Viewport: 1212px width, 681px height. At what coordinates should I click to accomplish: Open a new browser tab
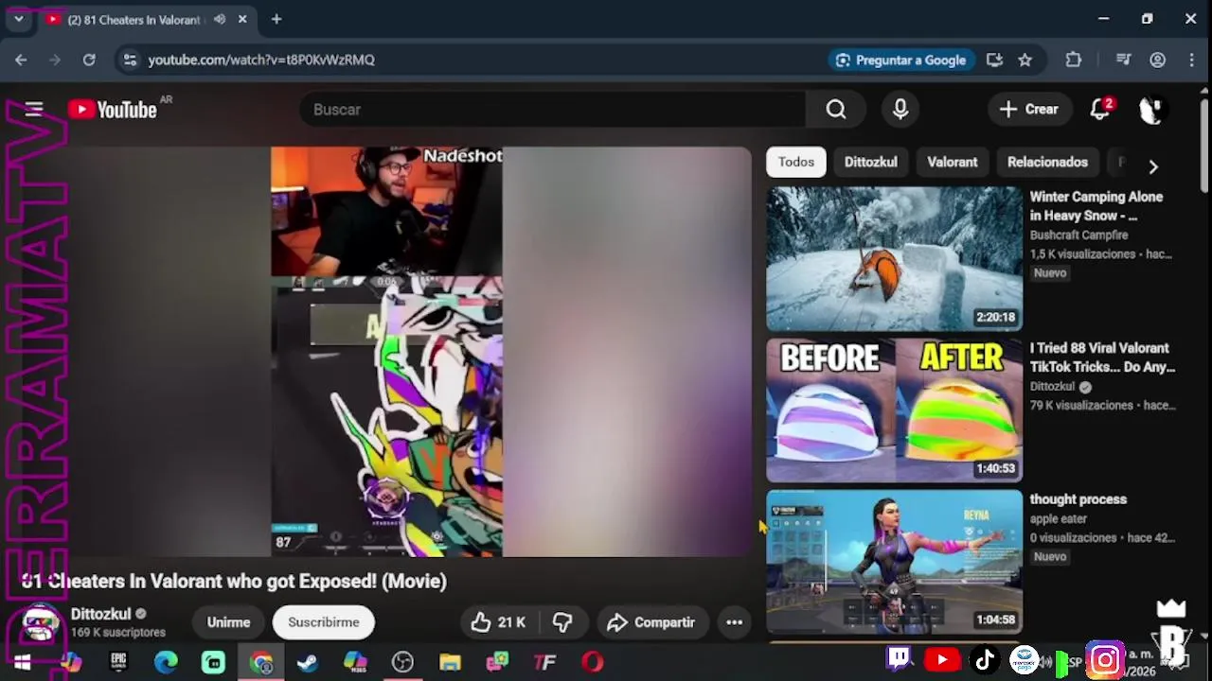(276, 19)
